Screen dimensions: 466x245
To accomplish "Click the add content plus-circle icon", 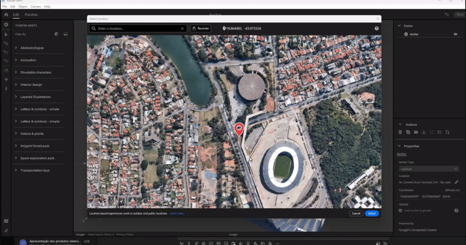I will (x=6, y=25).
